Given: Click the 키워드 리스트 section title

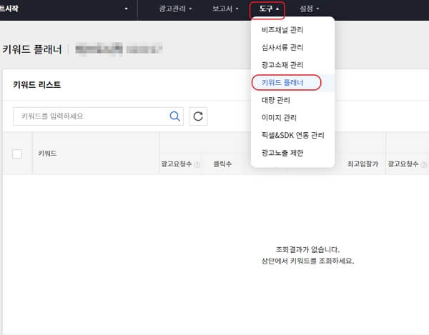Looking at the screenshot, I should (x=37, y=85).
